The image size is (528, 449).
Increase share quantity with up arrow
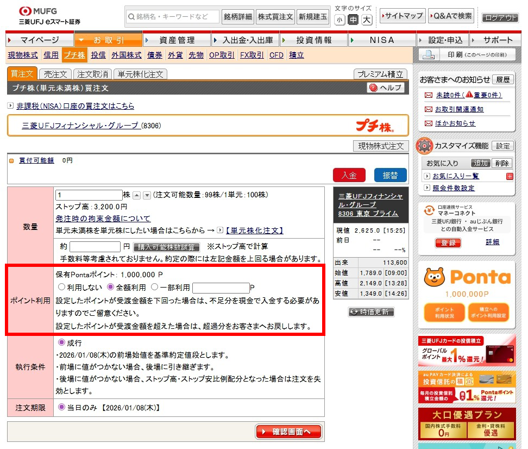coord(137,195)
